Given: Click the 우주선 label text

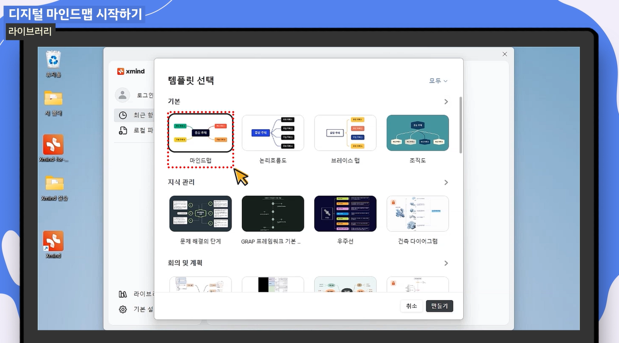Looking at the screenshot, I should coord(345,241).
